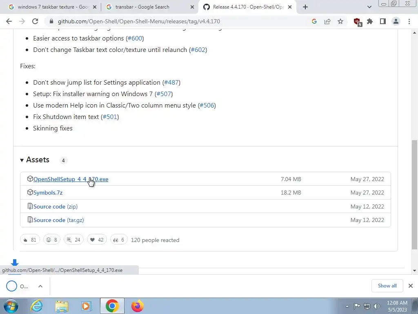
Task: Open issue #602 link
Action: click(x=198, y=49)
